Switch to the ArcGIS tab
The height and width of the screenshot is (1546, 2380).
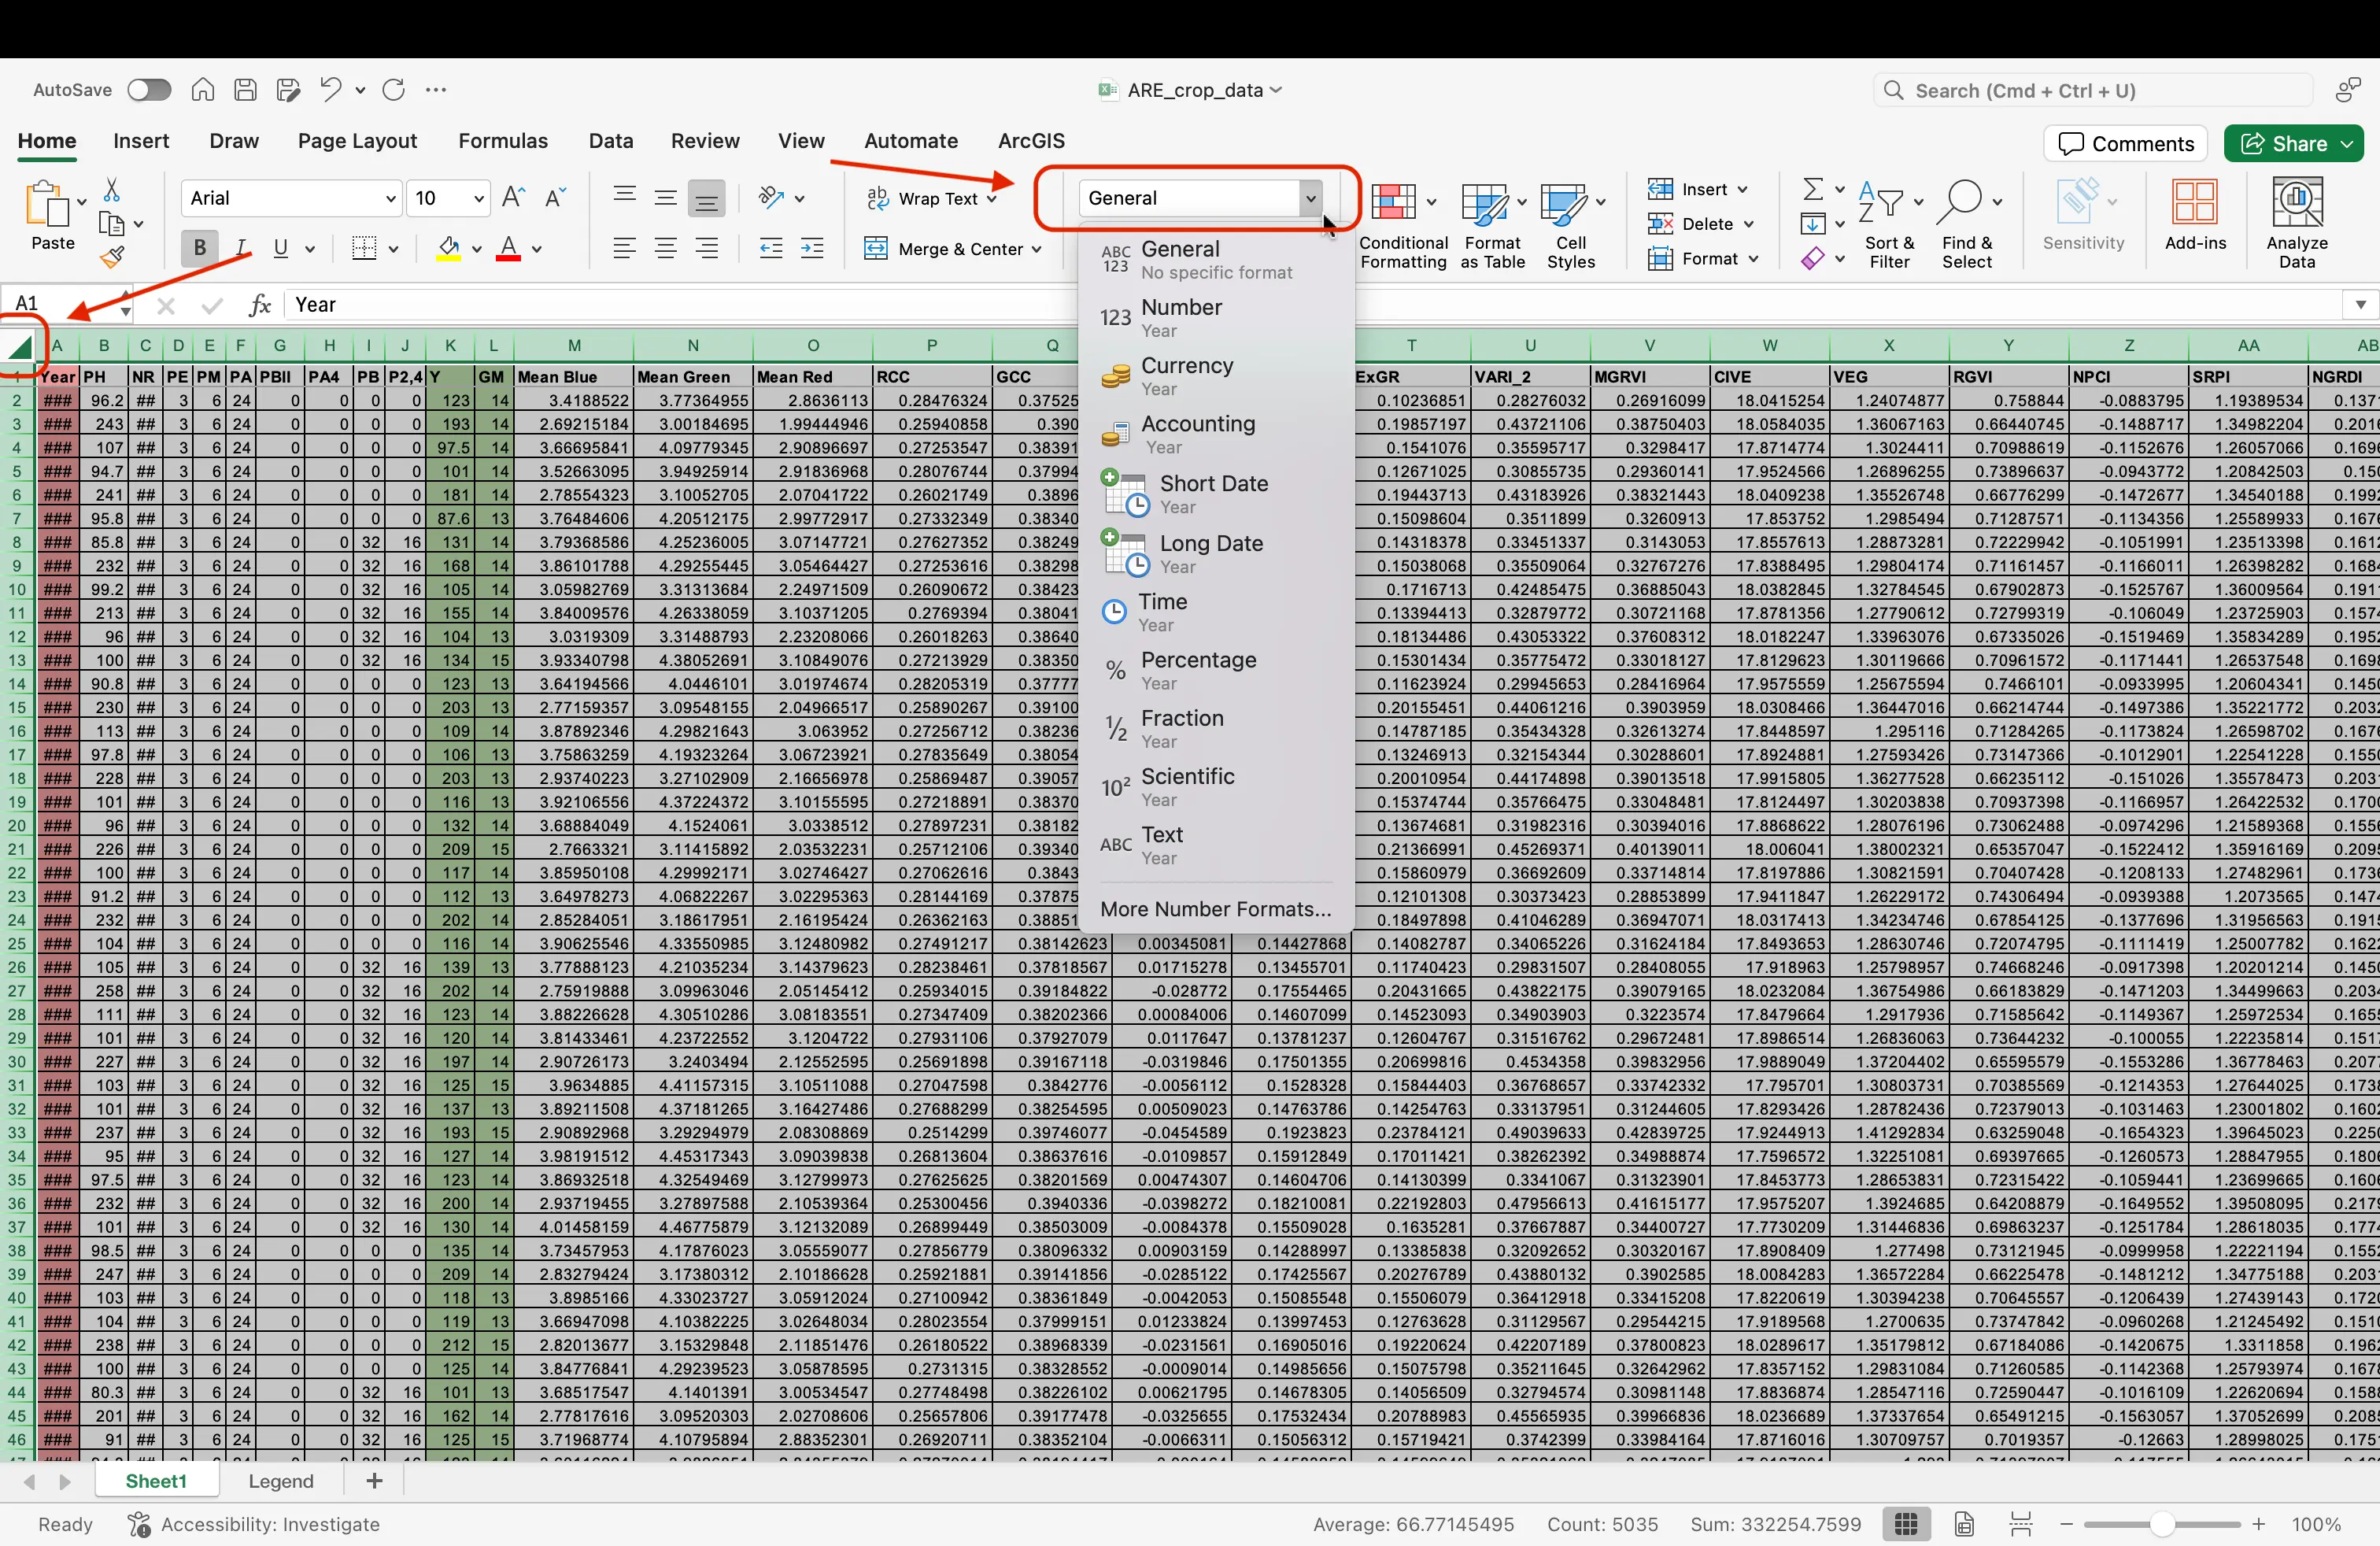click(x=1031, y=141)
